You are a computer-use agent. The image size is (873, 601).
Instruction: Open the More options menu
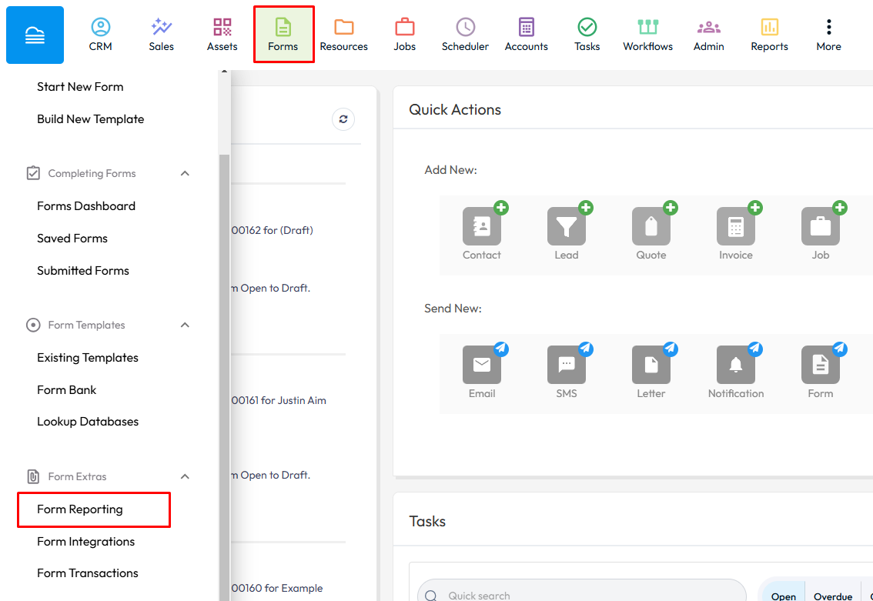tap(829, 35)
